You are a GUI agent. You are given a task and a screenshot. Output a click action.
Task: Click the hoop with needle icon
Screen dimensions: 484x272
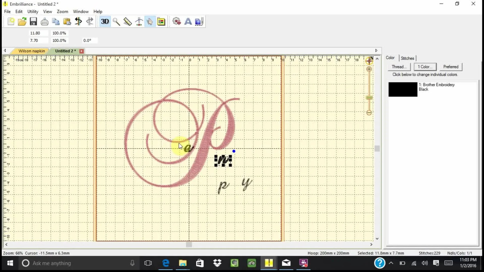pos(199,21)
